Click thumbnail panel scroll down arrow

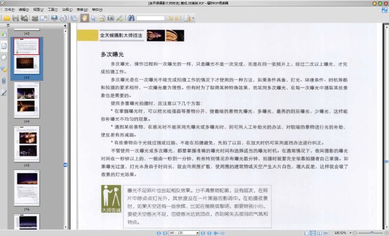pyautogui.click(x=65, y=227)
